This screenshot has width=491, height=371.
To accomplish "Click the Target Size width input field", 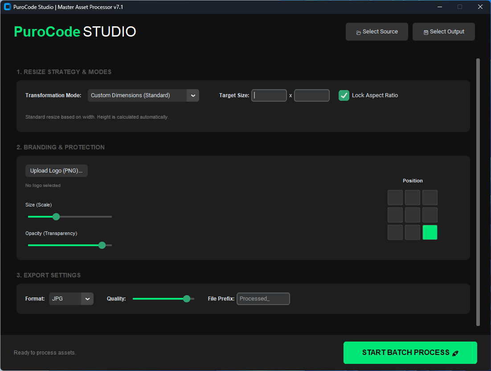I will coord(269,95).
